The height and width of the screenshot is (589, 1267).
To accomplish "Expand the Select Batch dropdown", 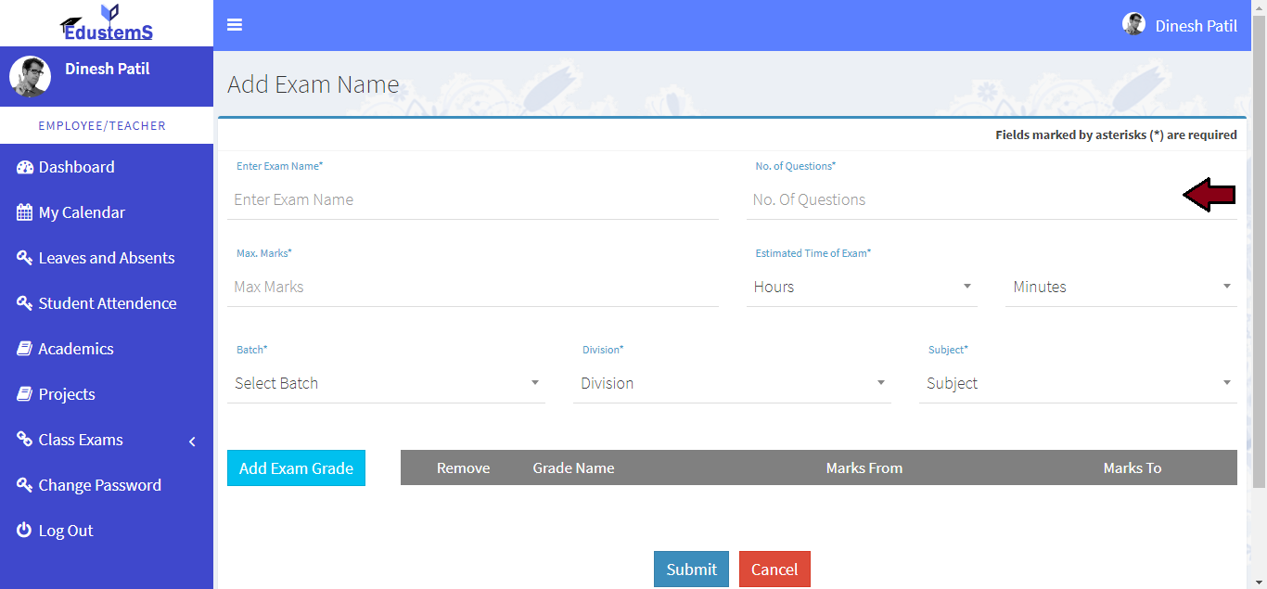I will 386,383.
